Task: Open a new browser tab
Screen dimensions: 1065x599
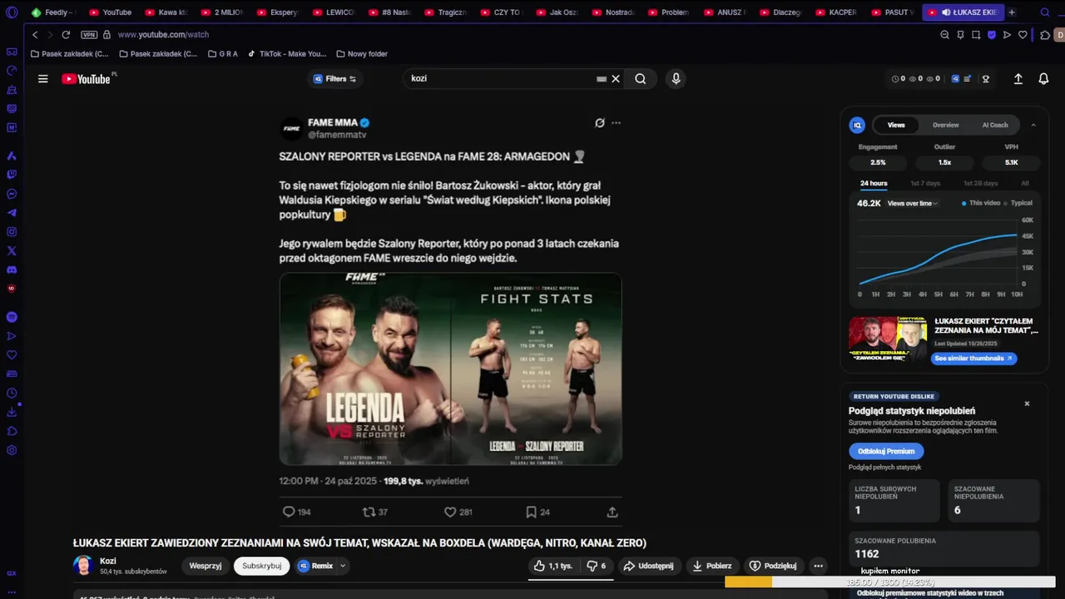Action: (1012, 12)
